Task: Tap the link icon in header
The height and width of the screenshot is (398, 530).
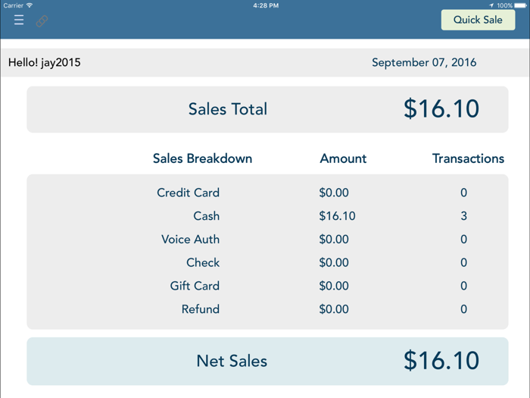Action: pos(42,21)
